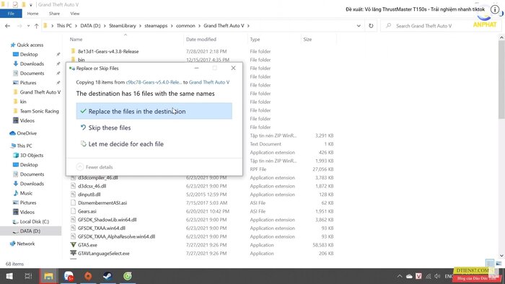Viewport: 505px width, 284px height.
Task: Select the dinput8.dll file
Action: tap(89, 195)
